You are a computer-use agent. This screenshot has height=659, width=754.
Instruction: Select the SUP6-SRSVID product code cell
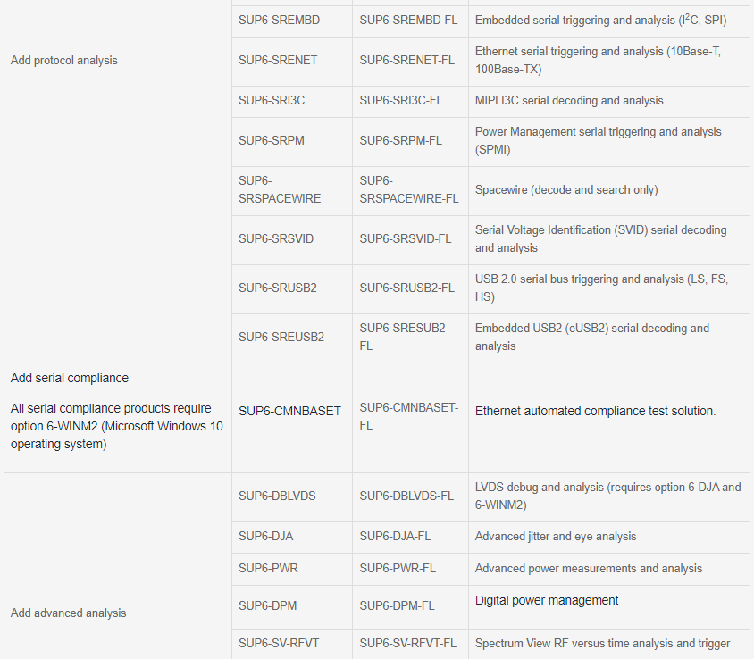pos(276,238)
